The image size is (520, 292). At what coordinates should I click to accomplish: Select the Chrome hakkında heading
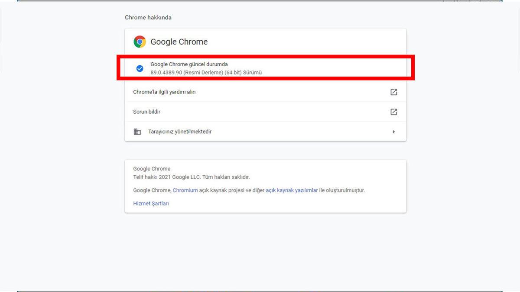point(148,17)
